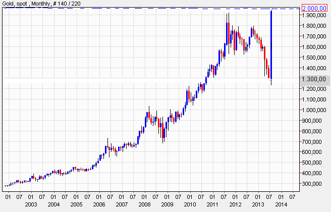The width and height of the screenshot is (331, 212).
Task: Click the chart title 'Gold, spot , Monthly'
Action: coord(27,4)
